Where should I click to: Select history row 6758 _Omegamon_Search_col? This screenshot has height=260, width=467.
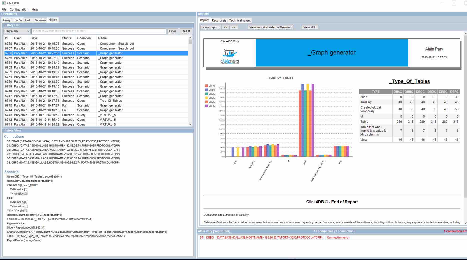coord(96,44)
